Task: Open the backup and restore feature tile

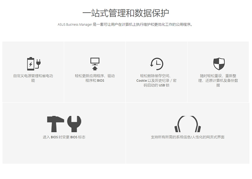Action: pos(218,72)
